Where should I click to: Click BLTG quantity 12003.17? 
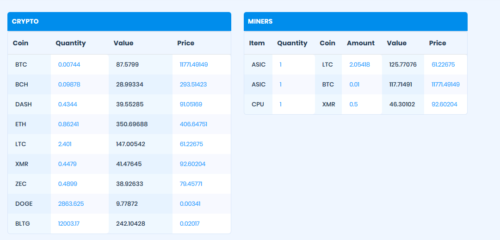tap(69, 224)
